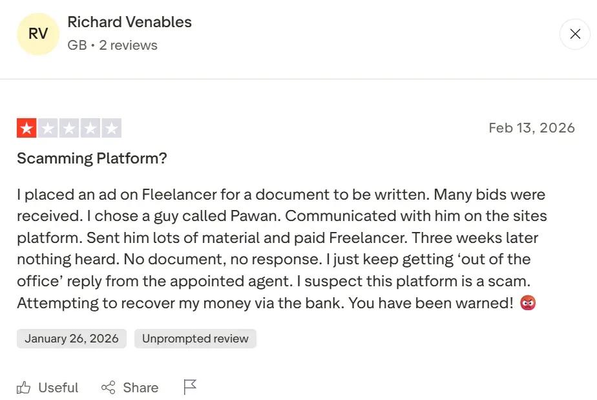Click the GB country label
This screenshot has height=400, width=597.
76,45
